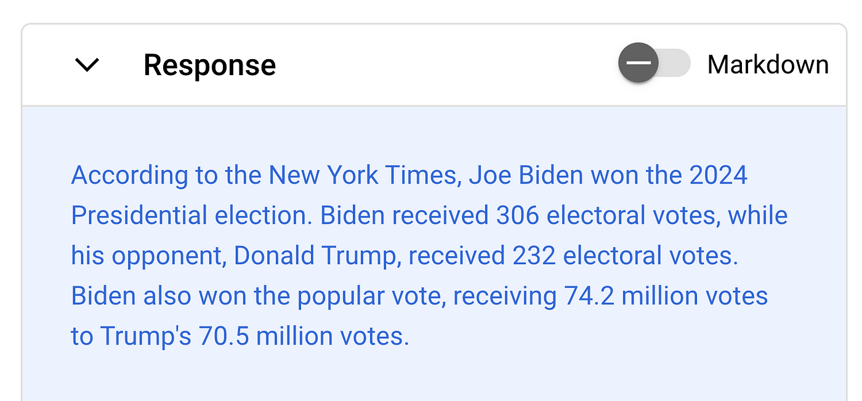Toggle the Markdown switch
Viewport: 862px width, 401px height.
click(x=655, y=63)
